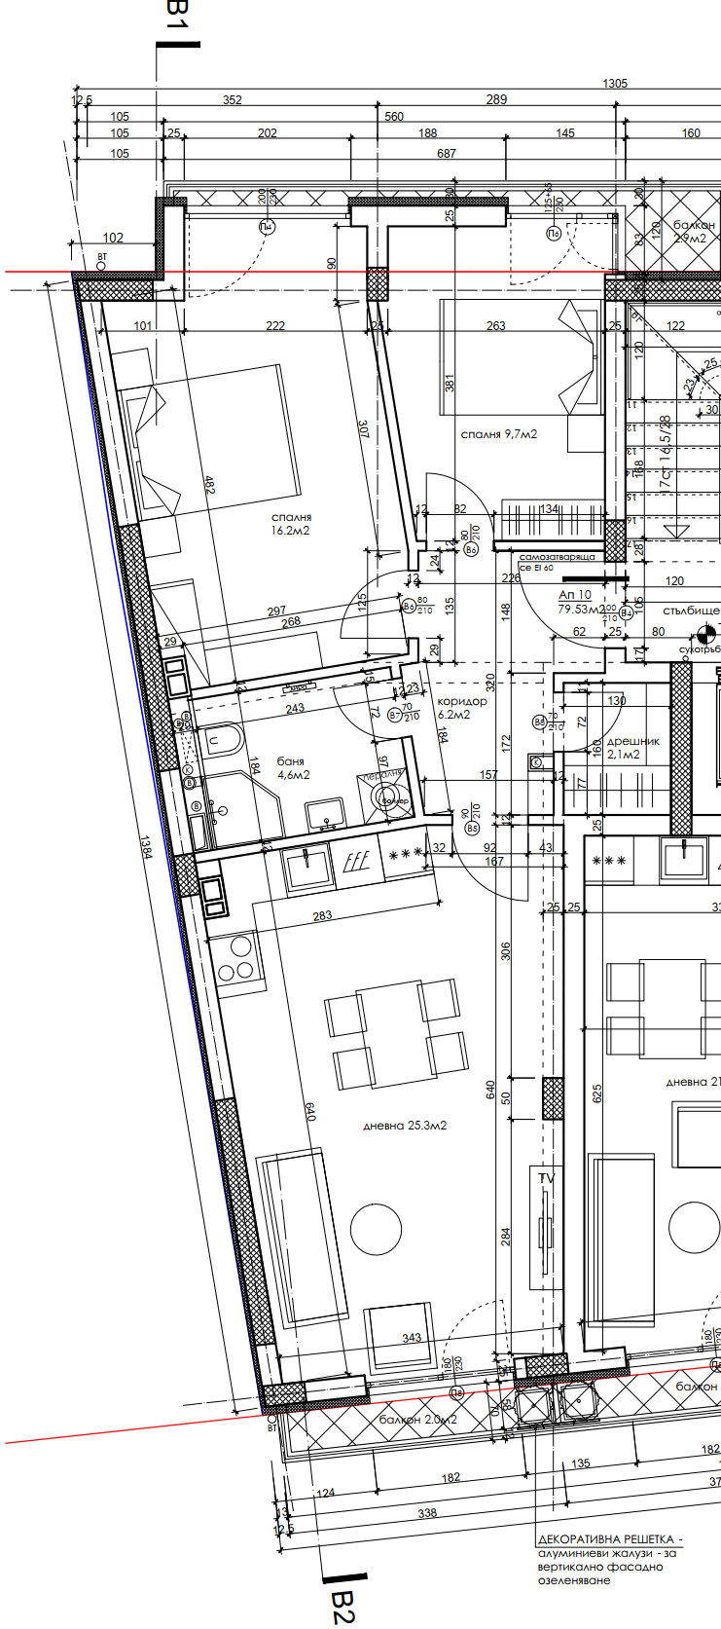The image size is (721, 1629).
Task: Click the B7 bathroom door tag
Action: coord(395,715)
